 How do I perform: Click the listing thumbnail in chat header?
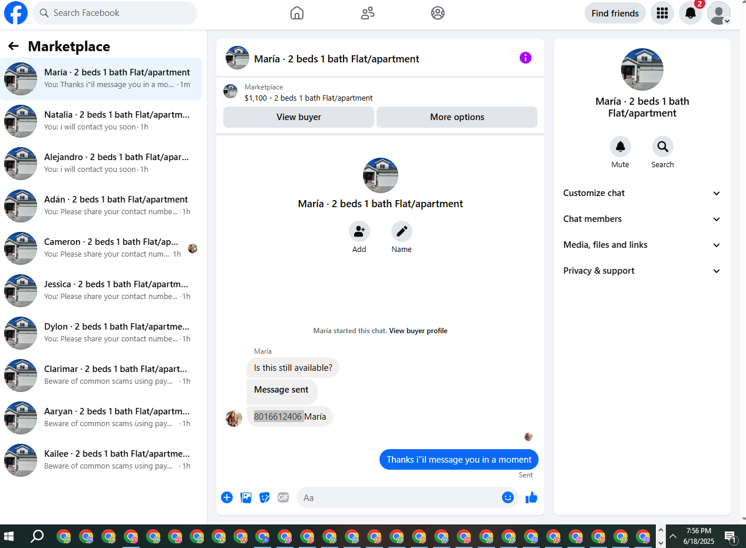[237, 58]
